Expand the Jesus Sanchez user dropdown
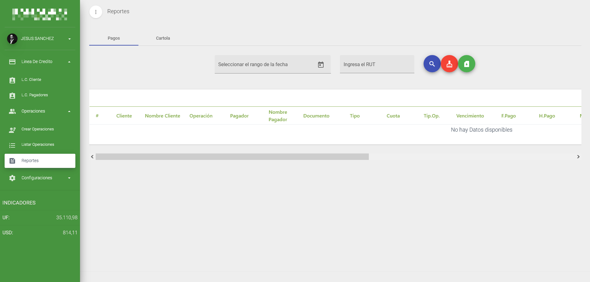This screenshot has height=282, width=590. [x=70, y=39]
